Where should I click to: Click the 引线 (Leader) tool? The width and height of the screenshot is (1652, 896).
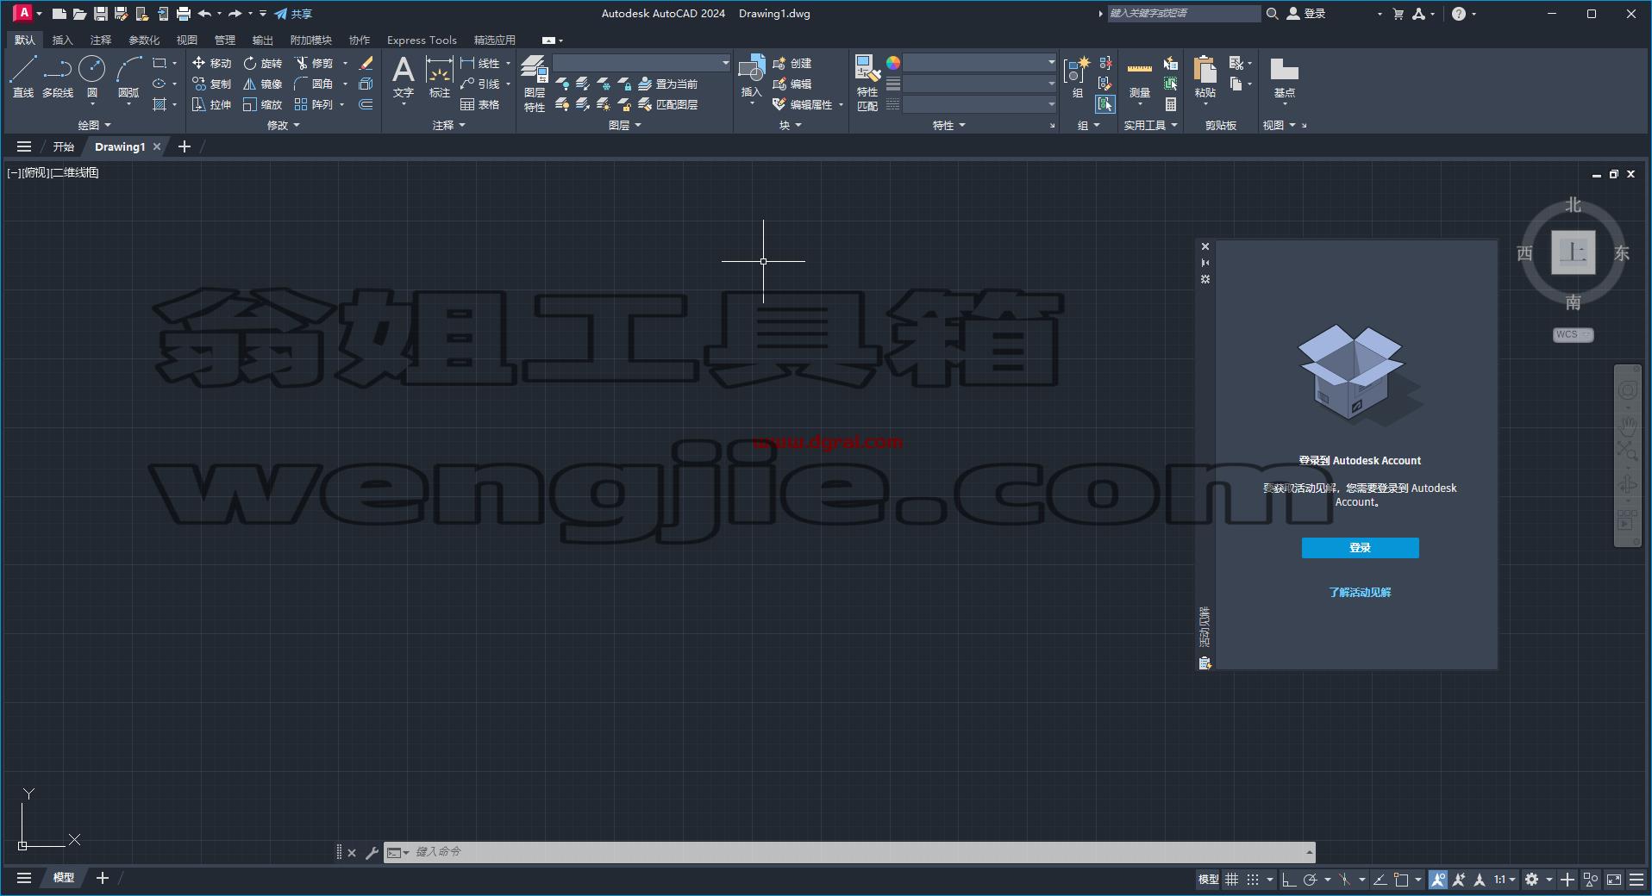(479, 84)
